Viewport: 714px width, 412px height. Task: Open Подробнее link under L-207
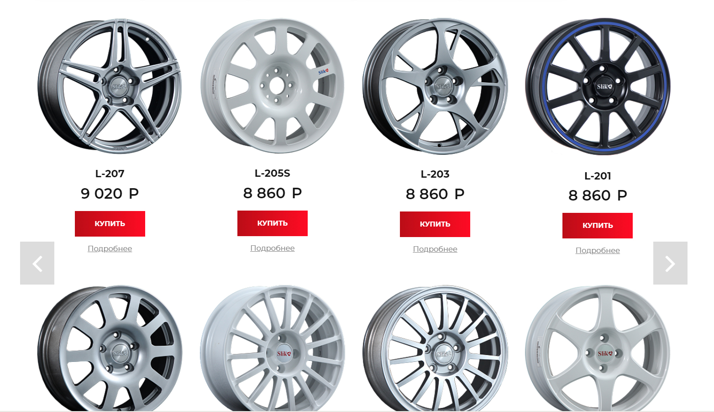(x=110, y=248)
